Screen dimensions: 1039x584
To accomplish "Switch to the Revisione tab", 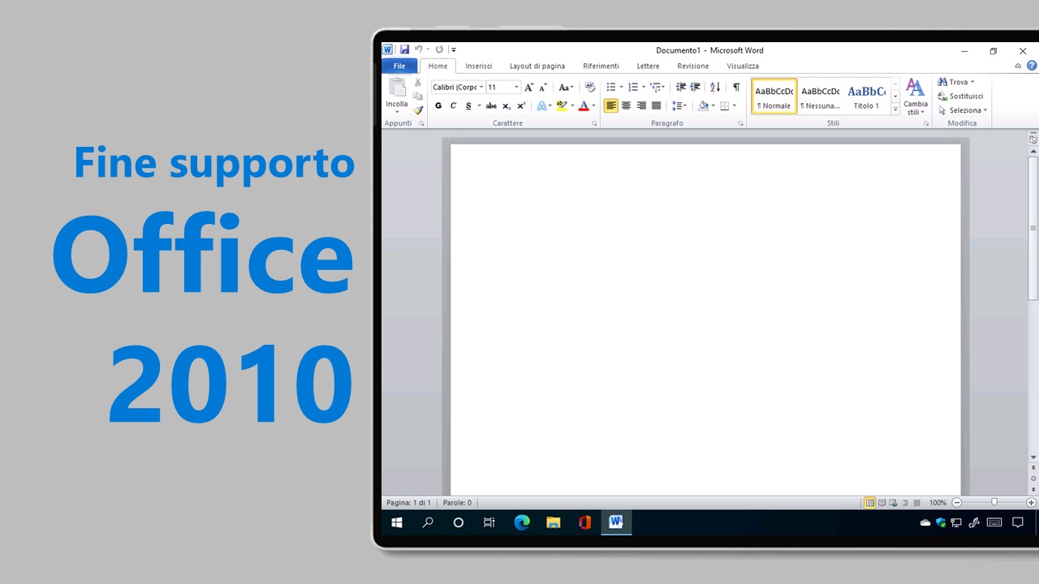I will point(693,66).
